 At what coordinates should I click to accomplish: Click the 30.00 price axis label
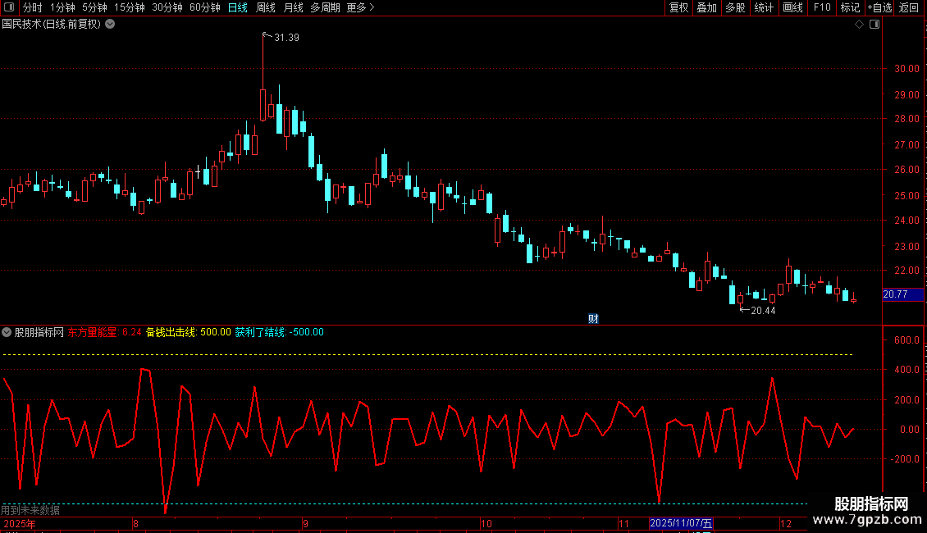906,69
